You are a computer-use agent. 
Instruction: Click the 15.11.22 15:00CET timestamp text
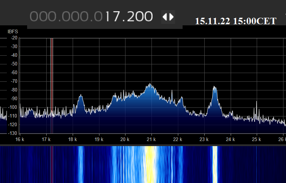tap(236, 21)
